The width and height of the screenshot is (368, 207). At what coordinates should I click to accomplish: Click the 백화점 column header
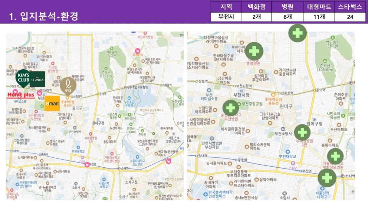(257, 7)
